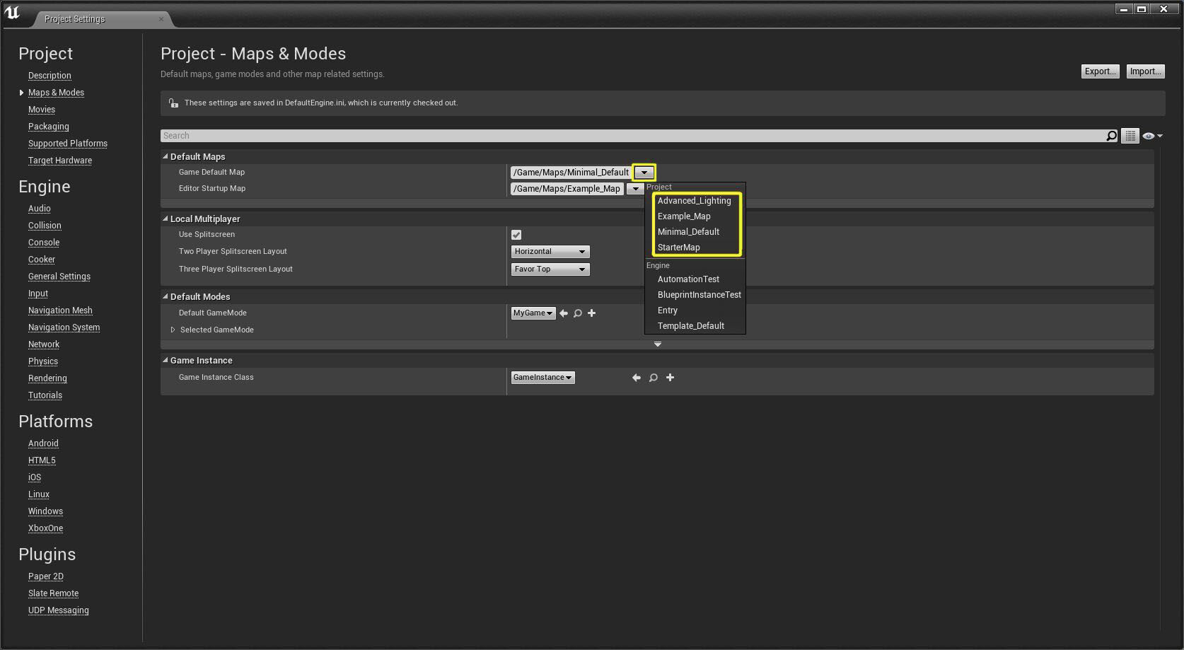Open the Default GameMode MyGame dropdown
Screen dimensions: 1184x650
533,313
